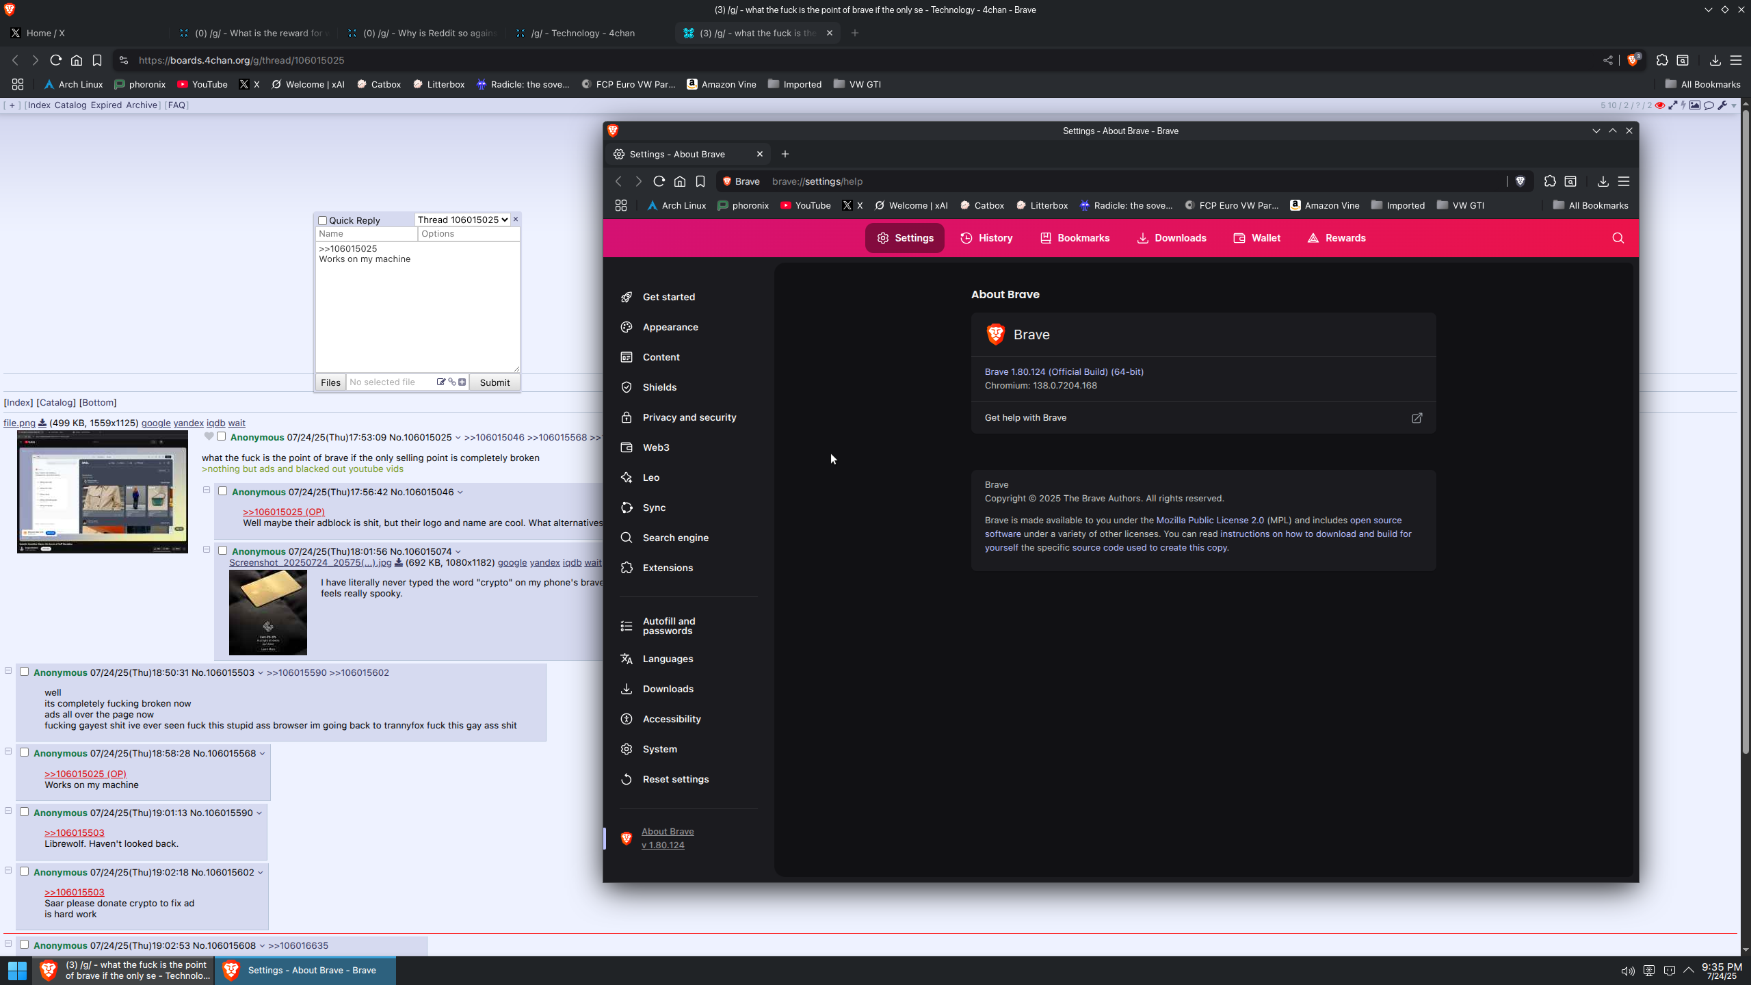
Task: Click share icon in 4chan address bar
Action: coord(1608,60)
